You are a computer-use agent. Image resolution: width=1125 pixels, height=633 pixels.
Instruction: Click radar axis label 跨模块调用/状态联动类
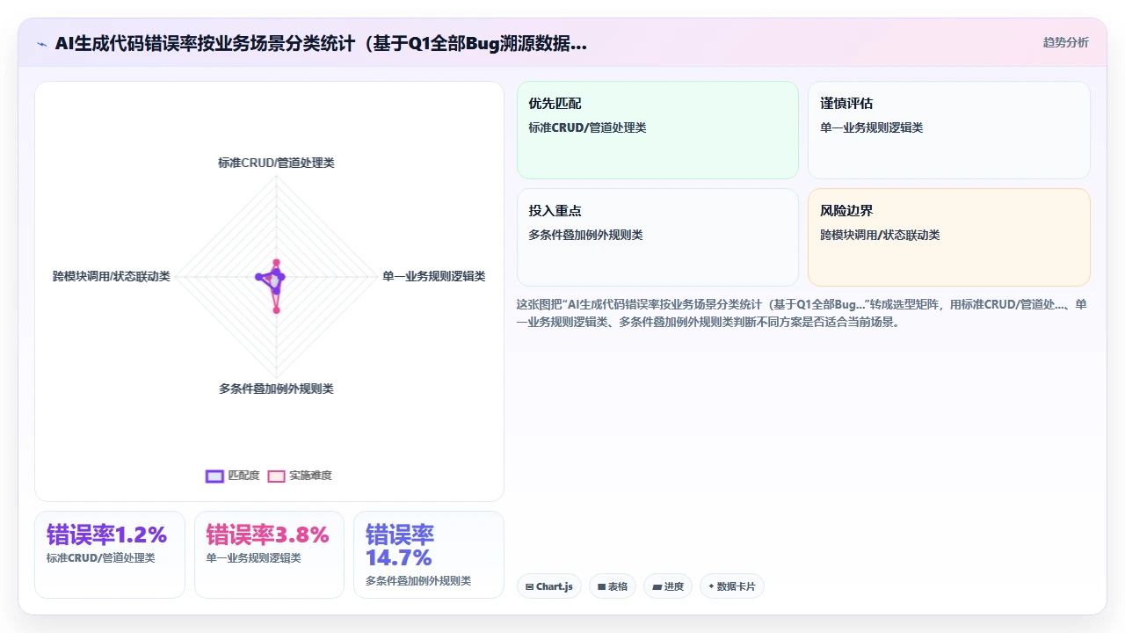click(112, 276)
